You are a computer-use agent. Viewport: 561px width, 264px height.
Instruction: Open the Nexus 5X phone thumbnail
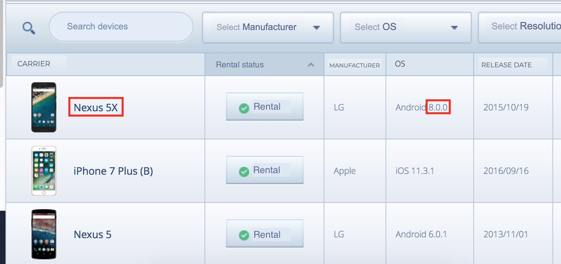(x=44, y=107)
